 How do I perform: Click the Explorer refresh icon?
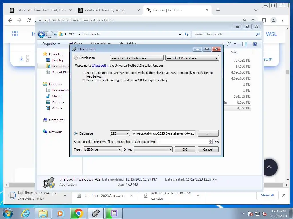point(187,34)
